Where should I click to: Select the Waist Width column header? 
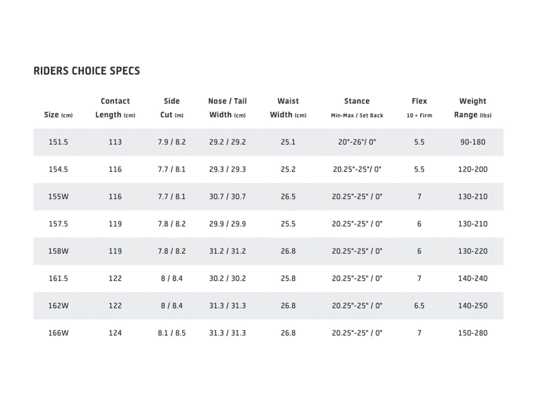click(x=288, y=108)
